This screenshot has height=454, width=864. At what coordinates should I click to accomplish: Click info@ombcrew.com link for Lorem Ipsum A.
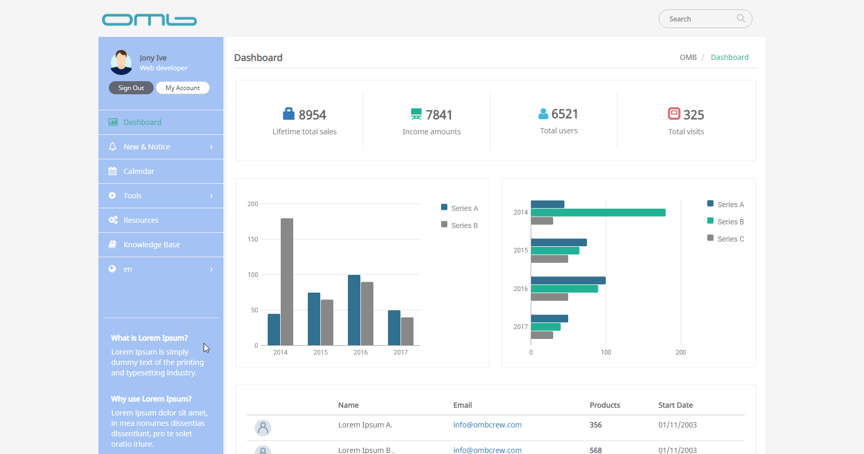pyautogui.click(x=487, y=425)
